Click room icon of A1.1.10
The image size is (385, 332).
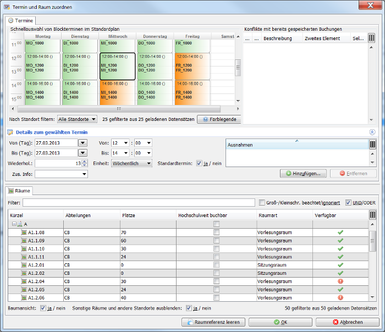pos(24,248)
